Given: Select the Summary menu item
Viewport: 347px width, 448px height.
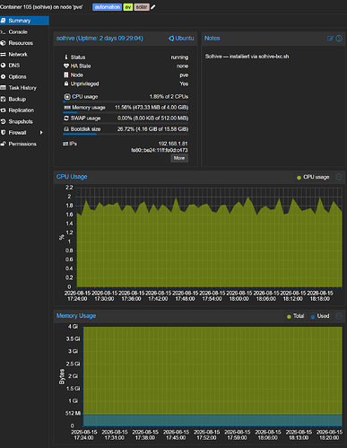Looking at the screenshot, I should [24, 21].
